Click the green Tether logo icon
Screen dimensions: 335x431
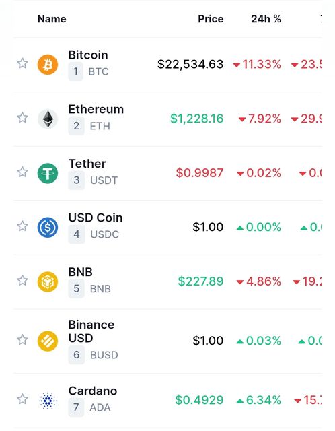(x=48, y=173)
